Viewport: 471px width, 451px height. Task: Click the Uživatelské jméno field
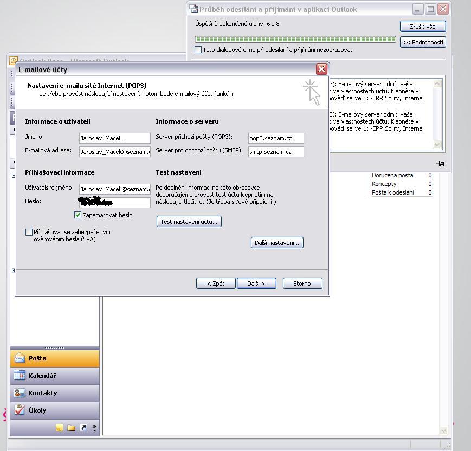click(x=115, y=189)
